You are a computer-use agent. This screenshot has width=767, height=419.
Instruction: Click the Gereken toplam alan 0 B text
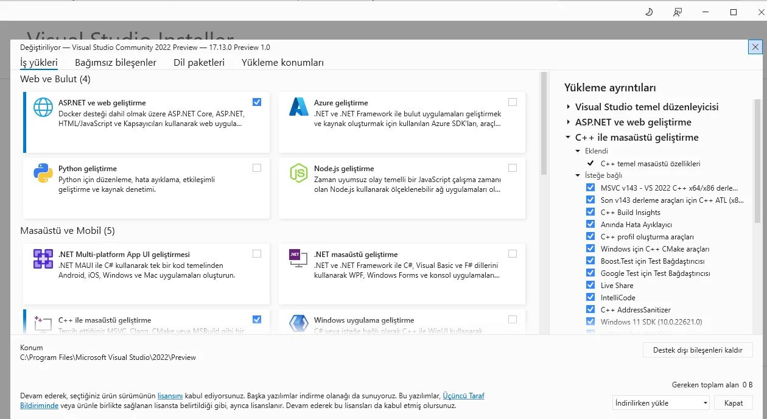(712, 385)
